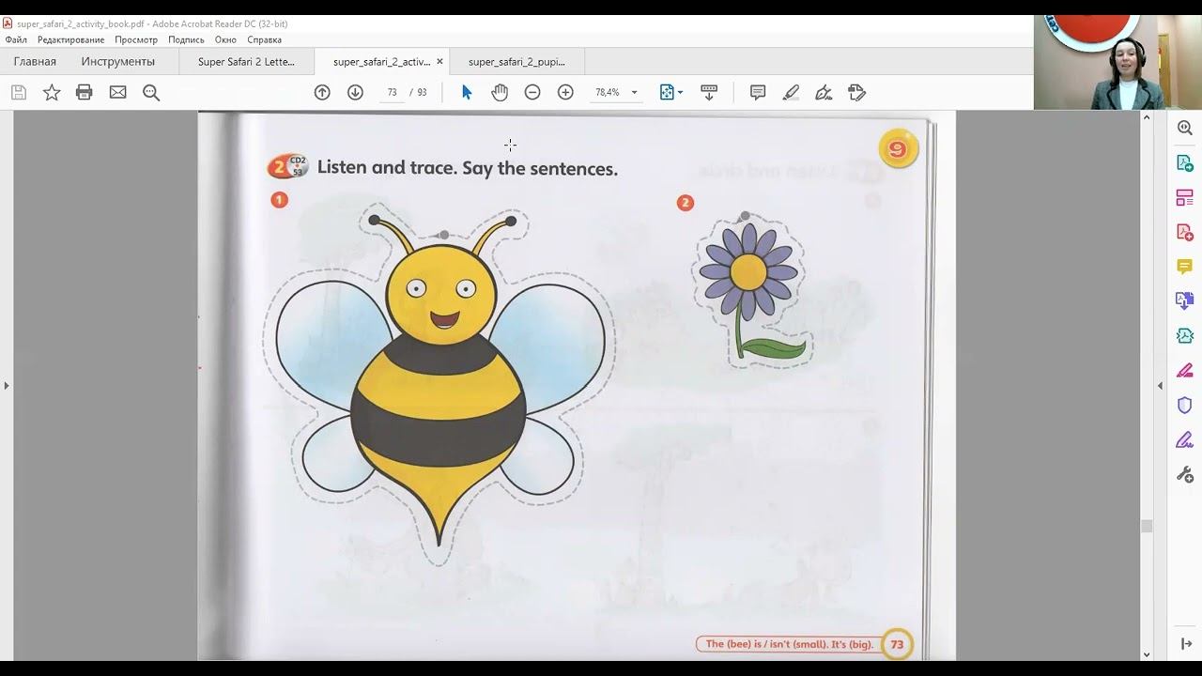
Task: Click the CD2 track 53 audio badge
Action: pos(287,167)
